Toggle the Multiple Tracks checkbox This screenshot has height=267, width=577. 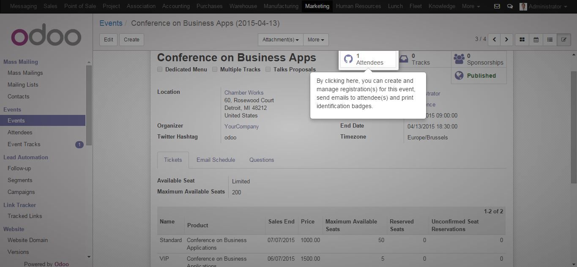pos(215,69)
